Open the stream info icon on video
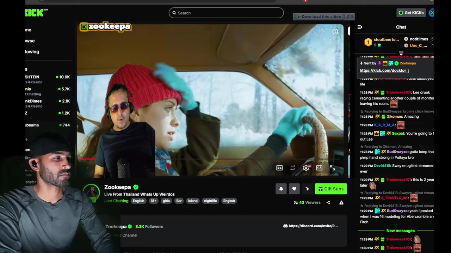 tap(335, 32)
